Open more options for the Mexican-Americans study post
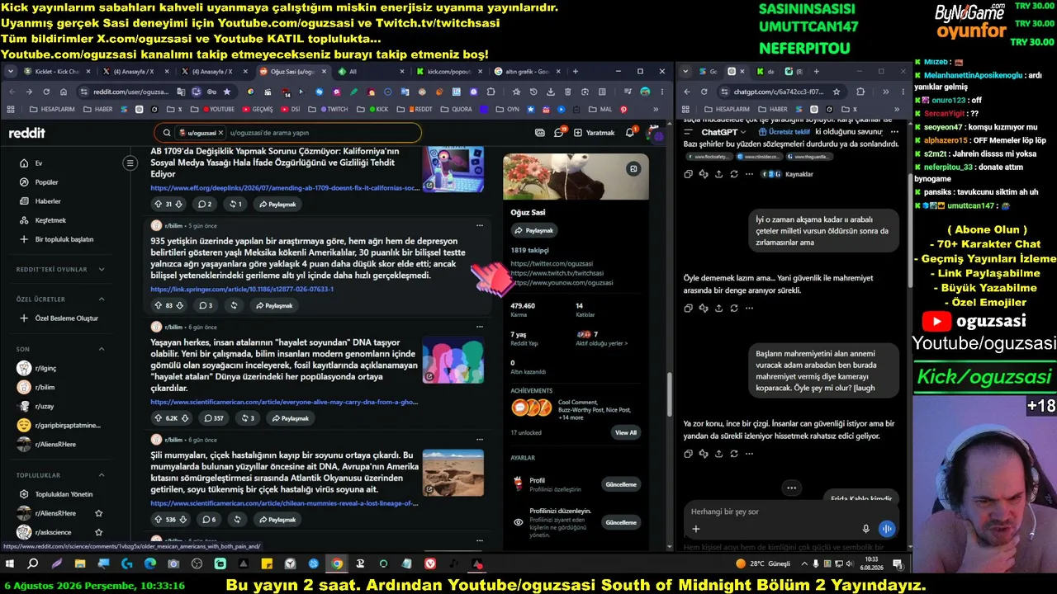 (479, 225)
